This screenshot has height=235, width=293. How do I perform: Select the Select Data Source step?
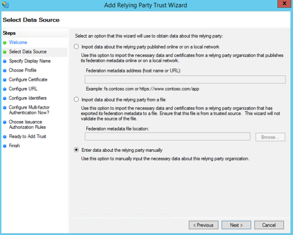point(27,51)
